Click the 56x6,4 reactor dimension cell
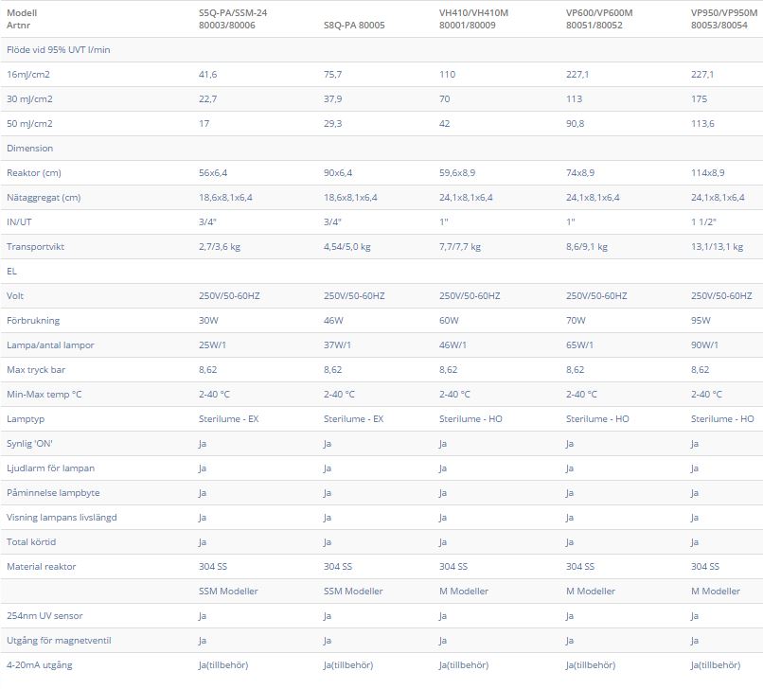The height and width of the screenshot is (689, 763). (x=213, y=172)
